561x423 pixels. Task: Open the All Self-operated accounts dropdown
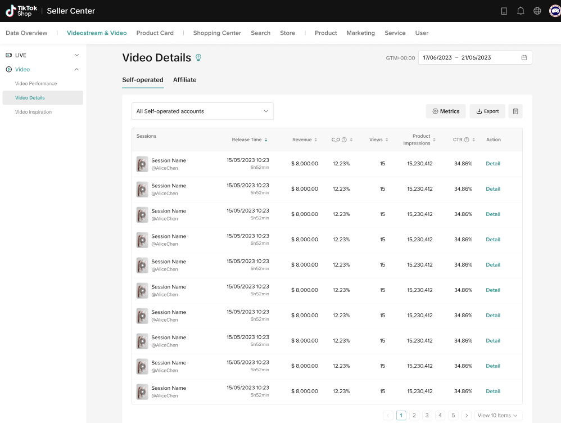pos(202,111)
